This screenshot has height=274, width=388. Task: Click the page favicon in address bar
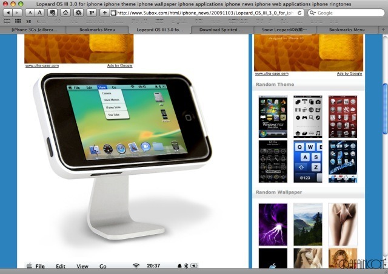tap(113, 13)
